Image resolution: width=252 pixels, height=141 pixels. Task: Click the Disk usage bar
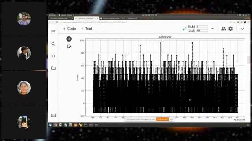[x=202, y=31]
